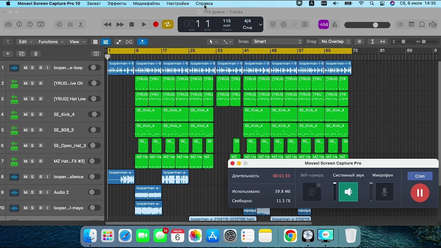The image size is (441, 248).
Task: Open the Library panel icon
Action: (x=9, y=24)
